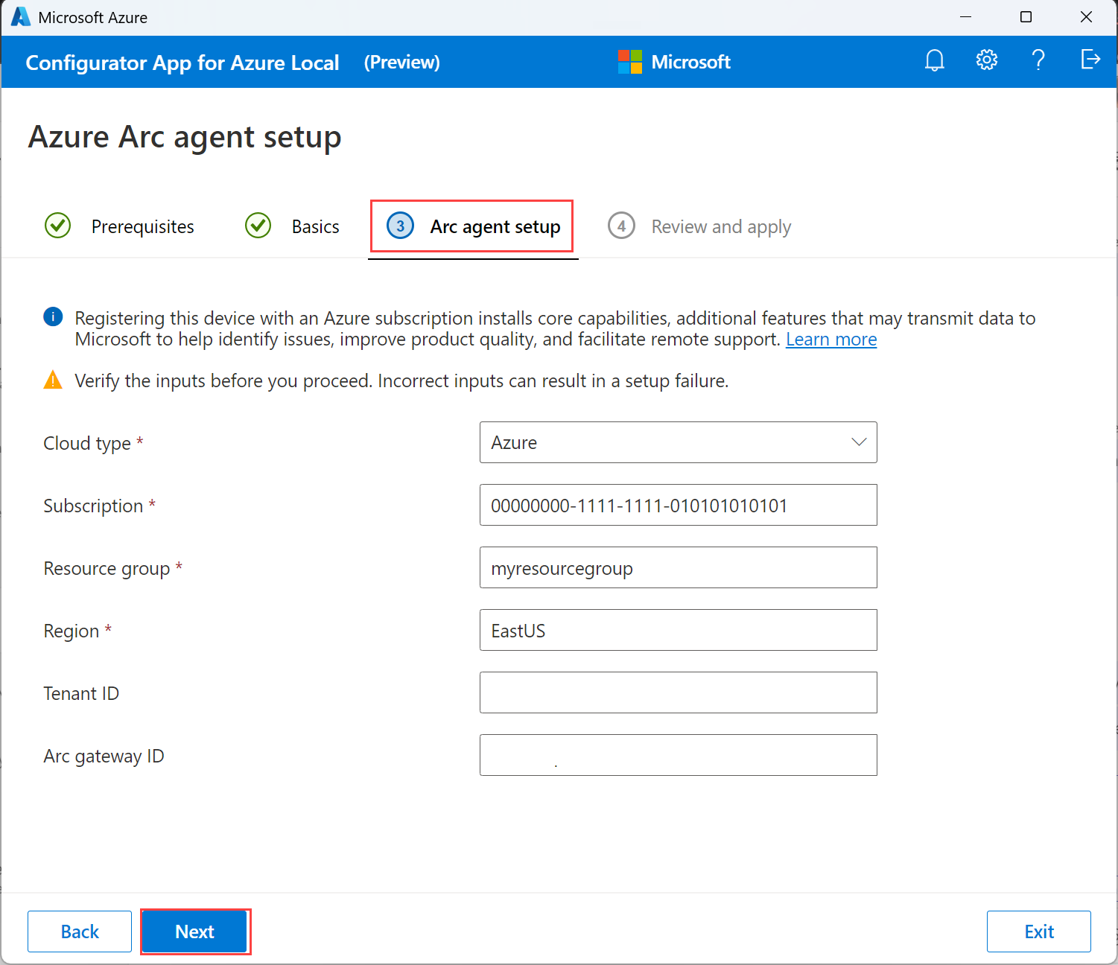This screenshot has width=1118, height=965.
Task: Expand the Cloud type dropdown
Action: tap(678, 442)
